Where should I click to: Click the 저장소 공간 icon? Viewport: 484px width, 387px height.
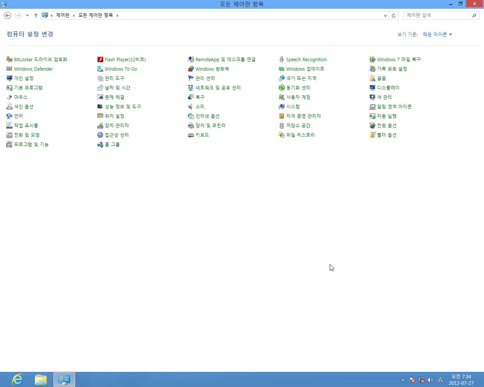click(282, 125)
